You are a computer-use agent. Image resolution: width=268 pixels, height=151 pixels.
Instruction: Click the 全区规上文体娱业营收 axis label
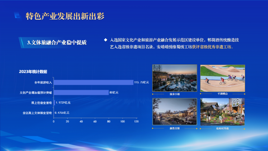(37, 113)
